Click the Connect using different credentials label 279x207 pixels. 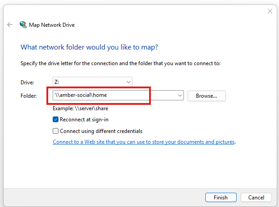[x=101, y=131]
